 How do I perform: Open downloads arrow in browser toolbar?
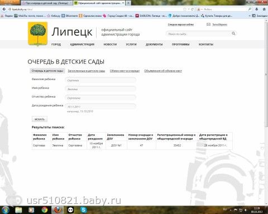tap(257, 9)
